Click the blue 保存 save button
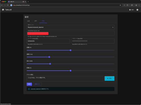Viewport: 141px width, 105px height. [x=29, y=84]
